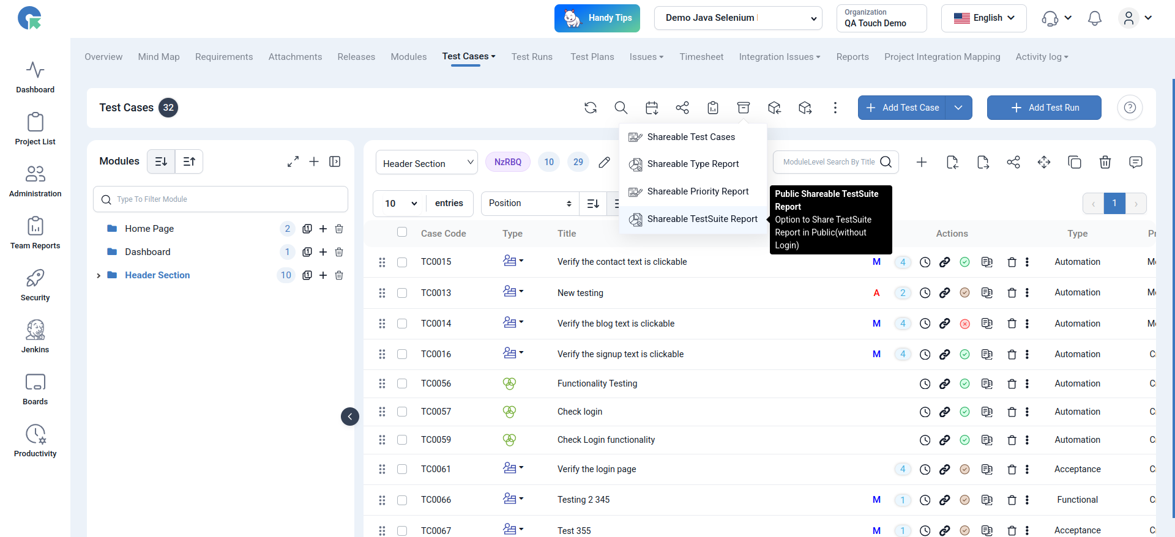Screen dimensions: 1175x537
Task: Click the ModuleLevel Search By Title field
Action: (829, 162)
